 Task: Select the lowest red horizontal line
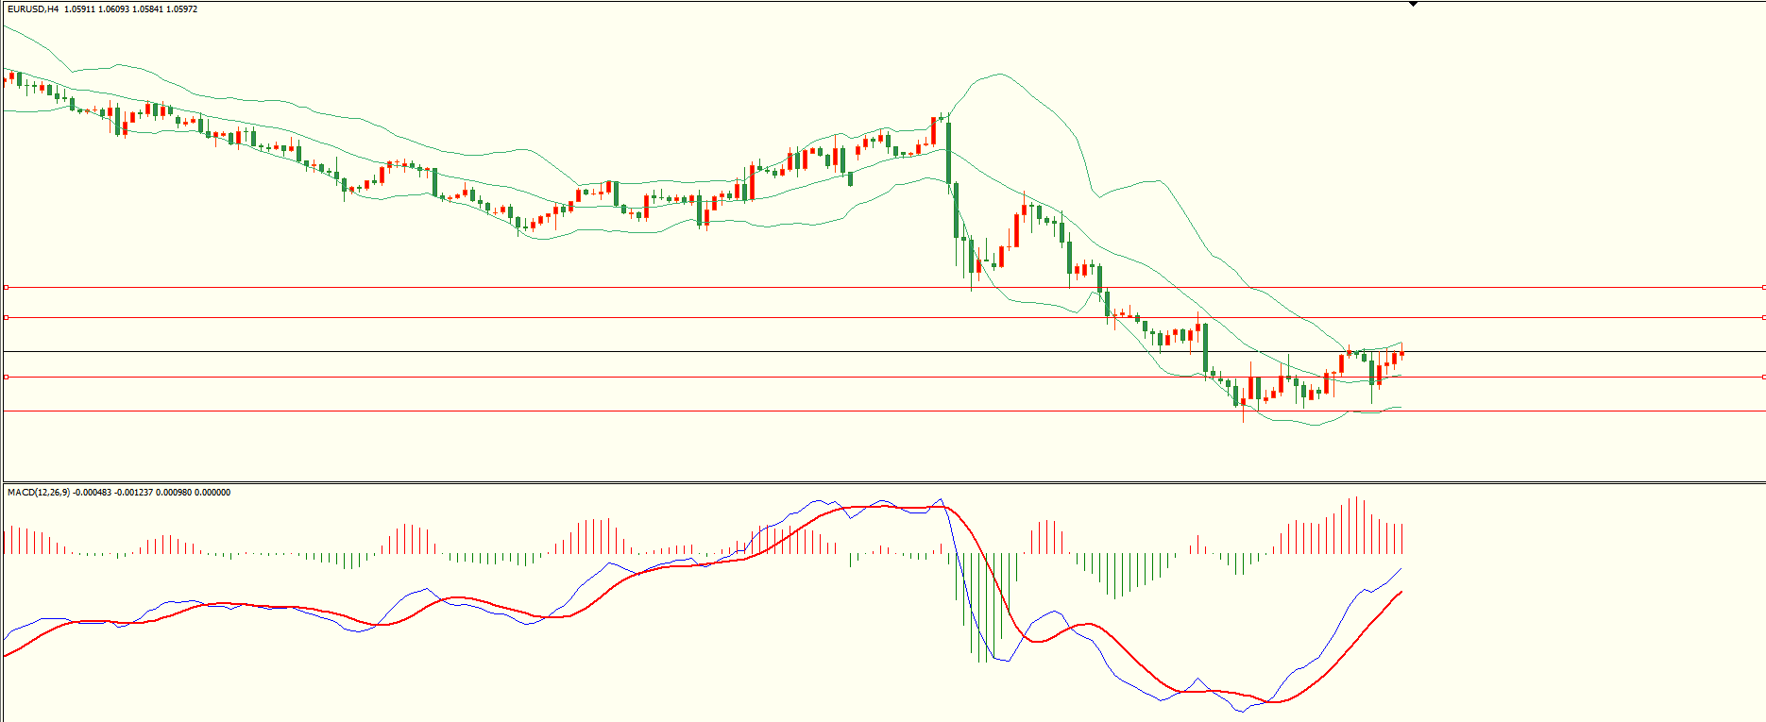click(x=661, y=411)
